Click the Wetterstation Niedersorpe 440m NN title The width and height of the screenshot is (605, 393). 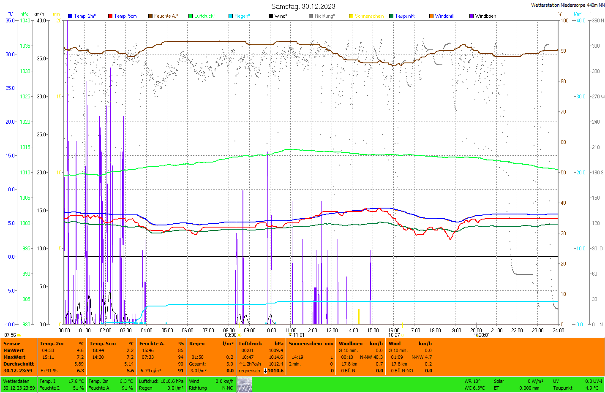point(567,5)
